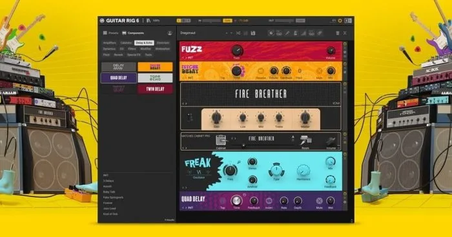The width and height of the screenshot is (452, 237).
Task: Toggle power of the Psyche Delay module
Action: (344, 64)
